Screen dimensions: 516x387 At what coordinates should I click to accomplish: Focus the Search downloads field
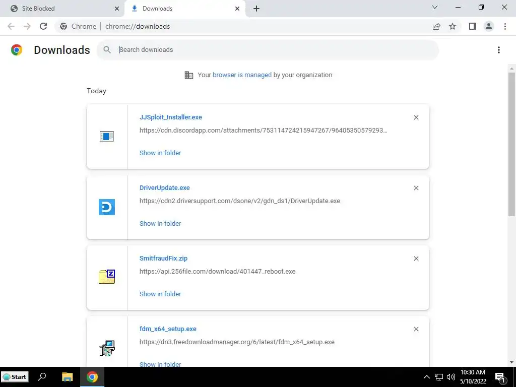pos(268,50)
